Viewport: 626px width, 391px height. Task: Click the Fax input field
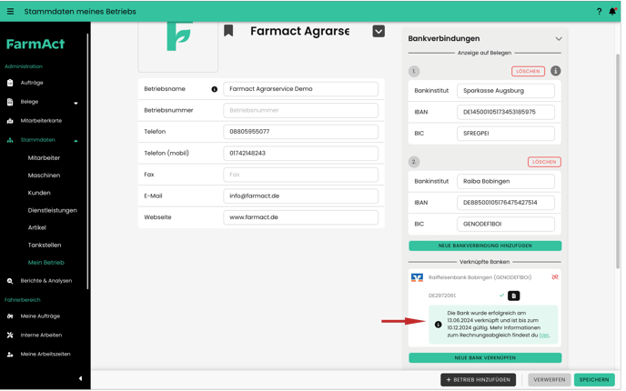tap(300, 175)
